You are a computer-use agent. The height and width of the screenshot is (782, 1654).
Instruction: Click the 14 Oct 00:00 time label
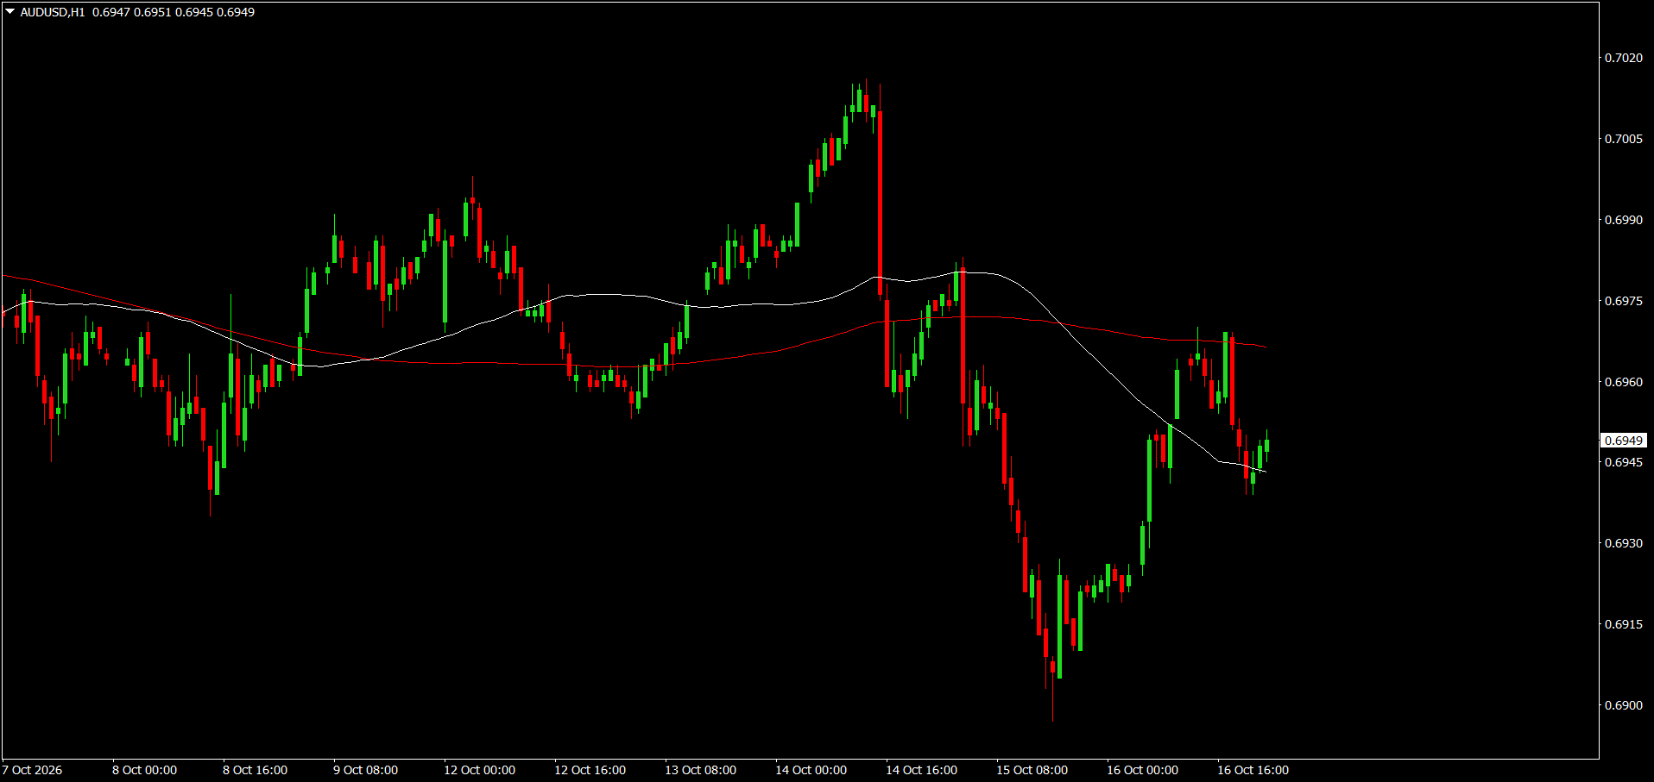pos(811,770)
